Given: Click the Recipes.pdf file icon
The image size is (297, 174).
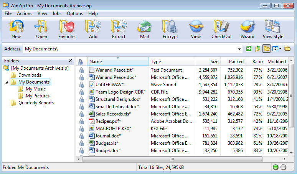Looking at the screenshot, I should coord(92,121).
